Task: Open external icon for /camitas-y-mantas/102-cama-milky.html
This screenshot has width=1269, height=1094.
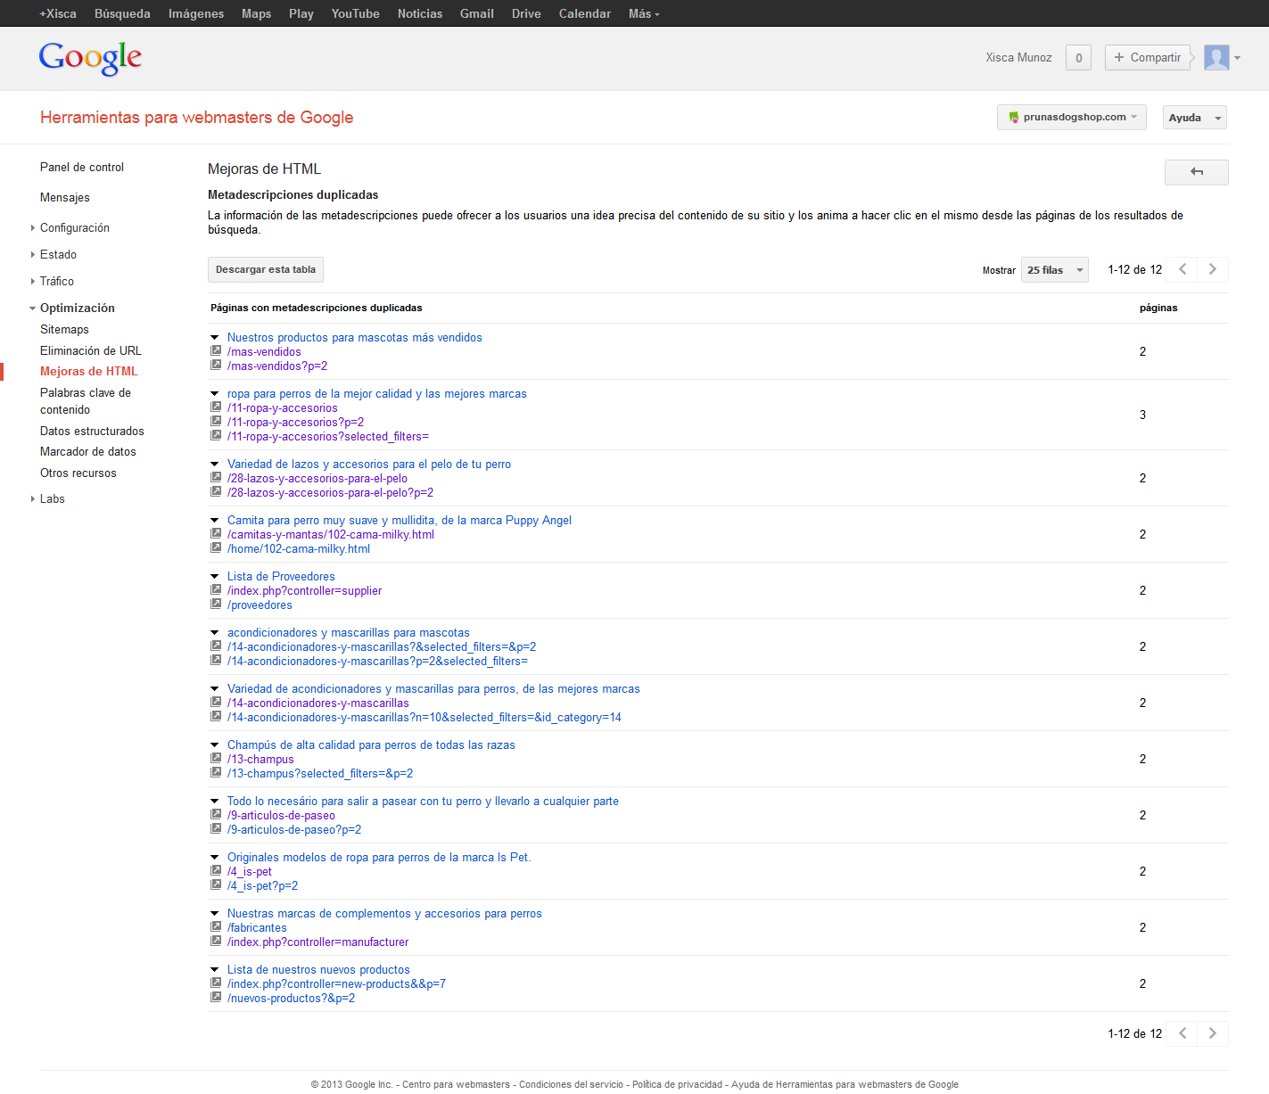Action: (x=216, y=534)
